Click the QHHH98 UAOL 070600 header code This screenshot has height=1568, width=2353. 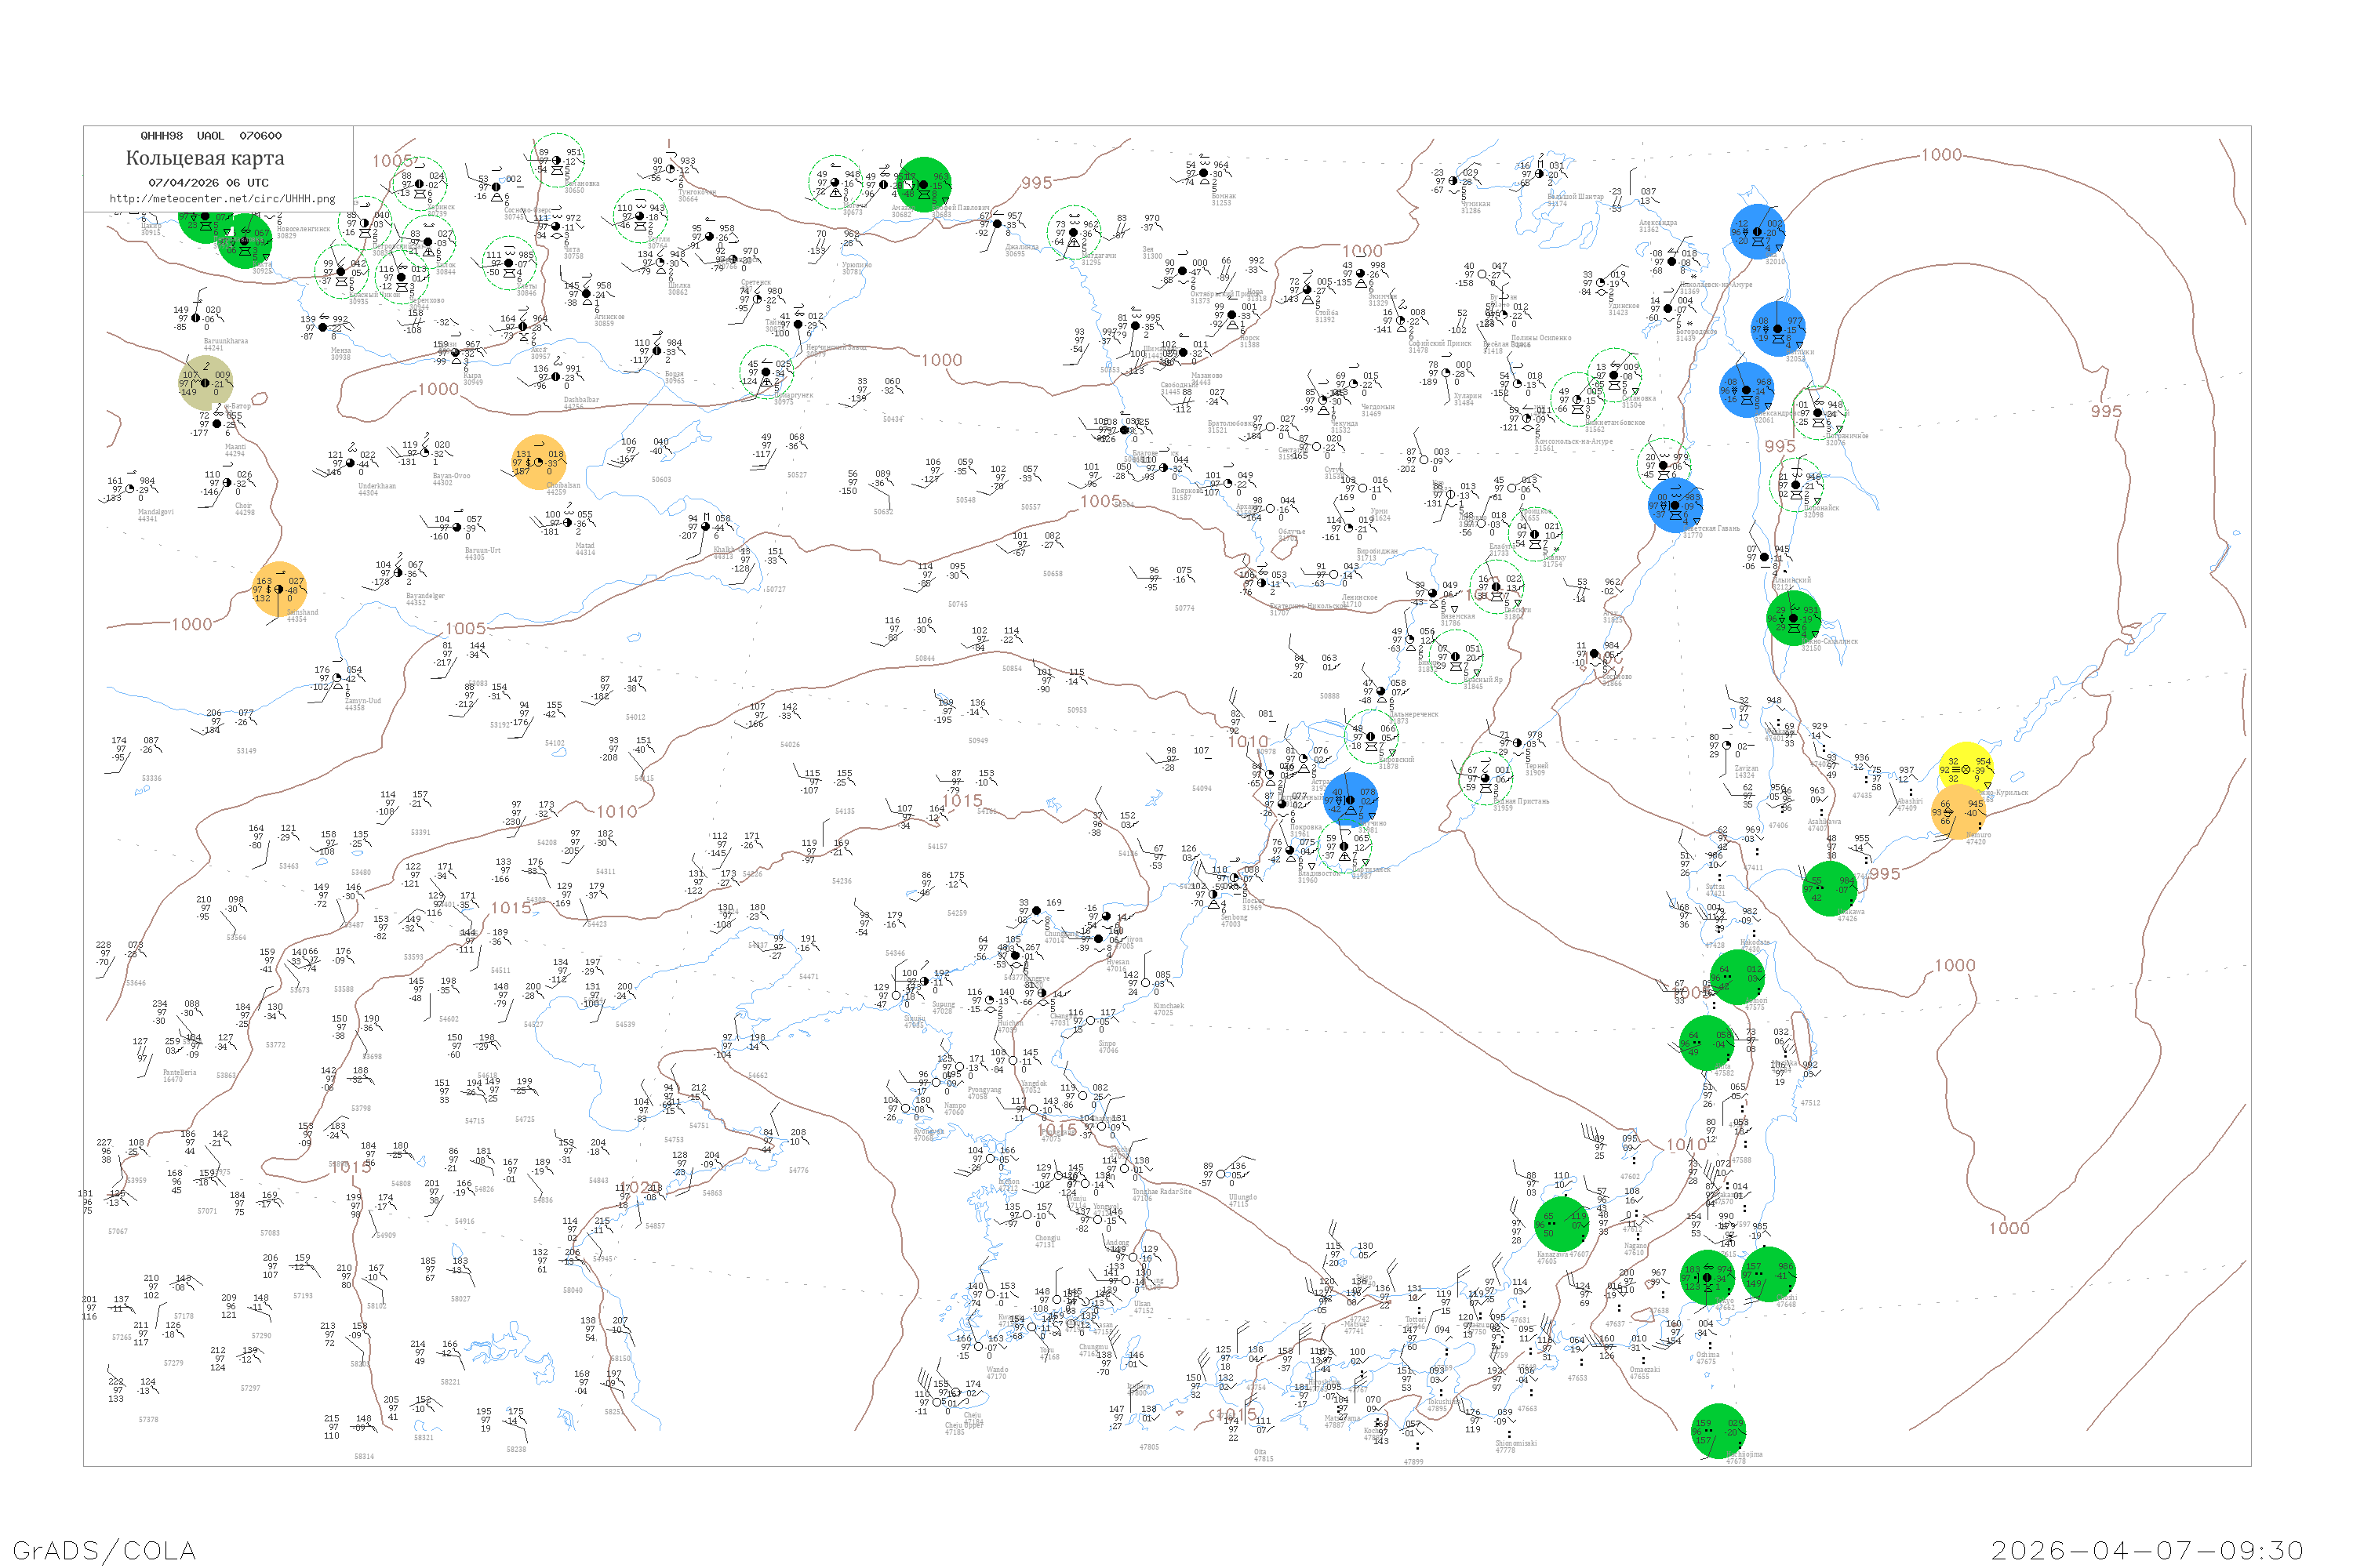(210, 135)
